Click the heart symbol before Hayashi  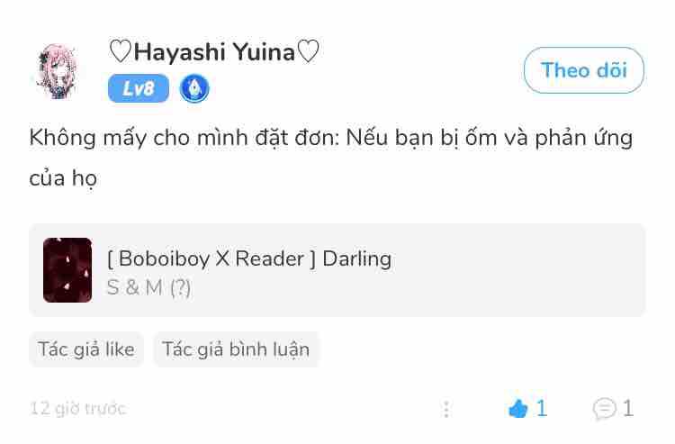click(120, 51)
